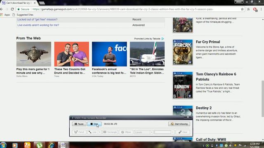Open the Two Cousins ad thumbnail
This screenshot has height=148, width=264.
71,54
